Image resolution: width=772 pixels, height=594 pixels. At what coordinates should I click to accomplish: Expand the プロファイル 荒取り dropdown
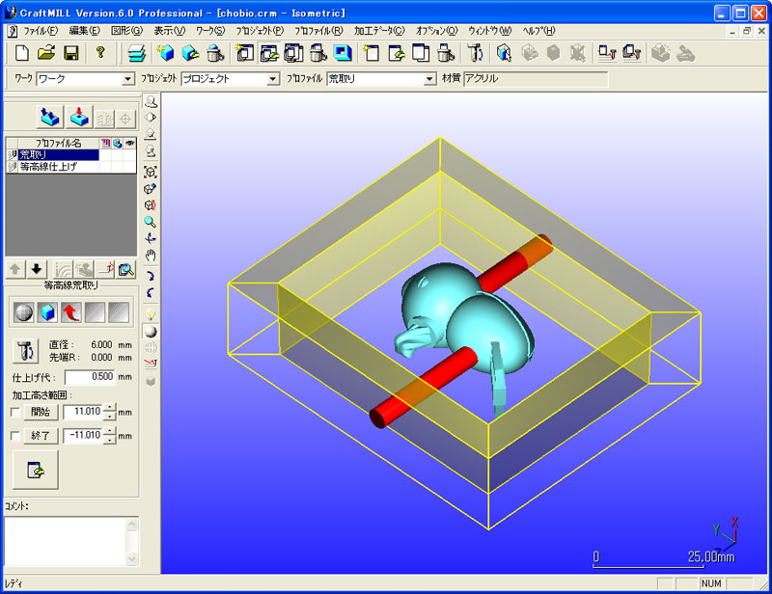(x=430, y=79)
